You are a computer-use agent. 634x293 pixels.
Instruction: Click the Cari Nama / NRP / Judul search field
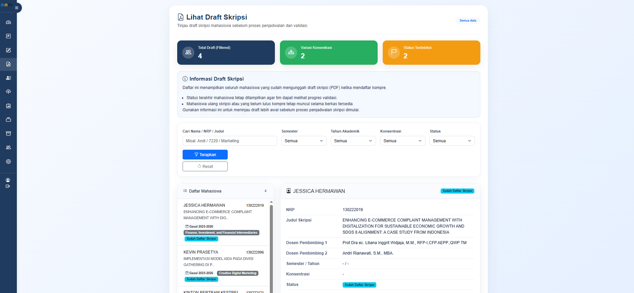(x=229, y=141)
